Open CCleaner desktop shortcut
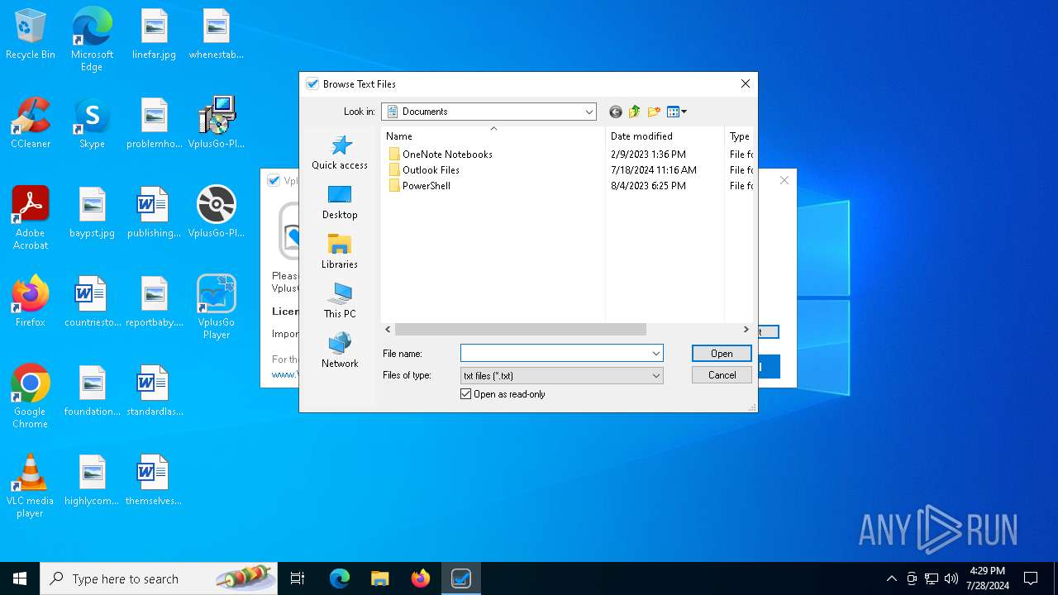 coord(31,124)
